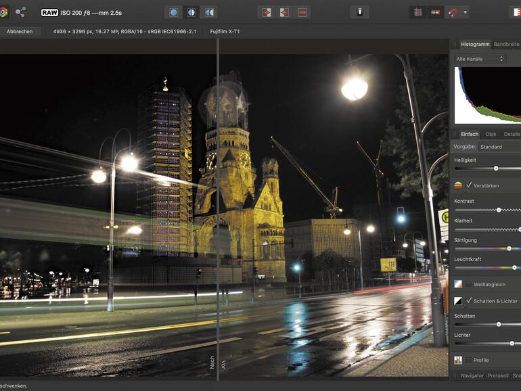
Task: Select the split-view display mode icon
Action: tap(191, 12)
